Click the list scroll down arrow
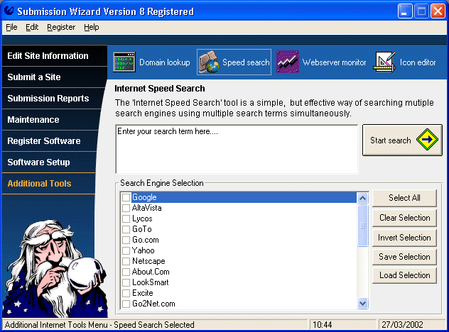This screenshot has height=332, width=449. [x=362, y=303]
